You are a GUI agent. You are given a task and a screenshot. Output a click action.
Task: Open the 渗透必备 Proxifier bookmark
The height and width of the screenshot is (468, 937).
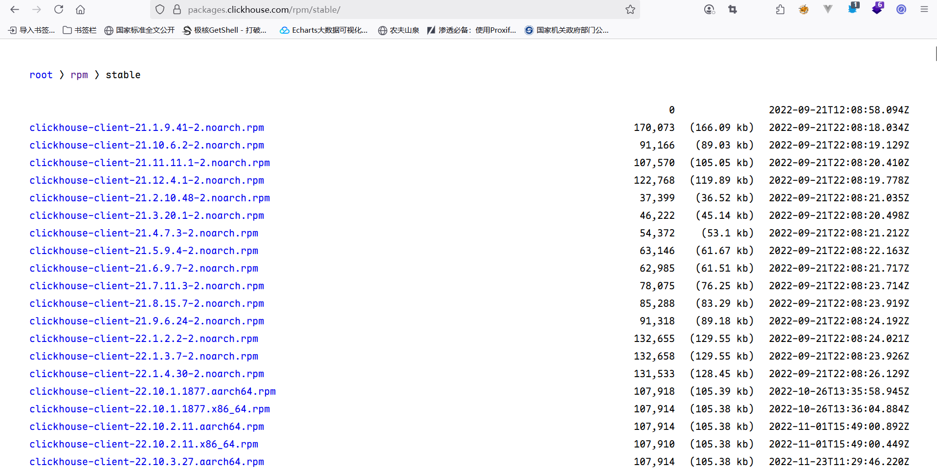(x=471, y=30)
